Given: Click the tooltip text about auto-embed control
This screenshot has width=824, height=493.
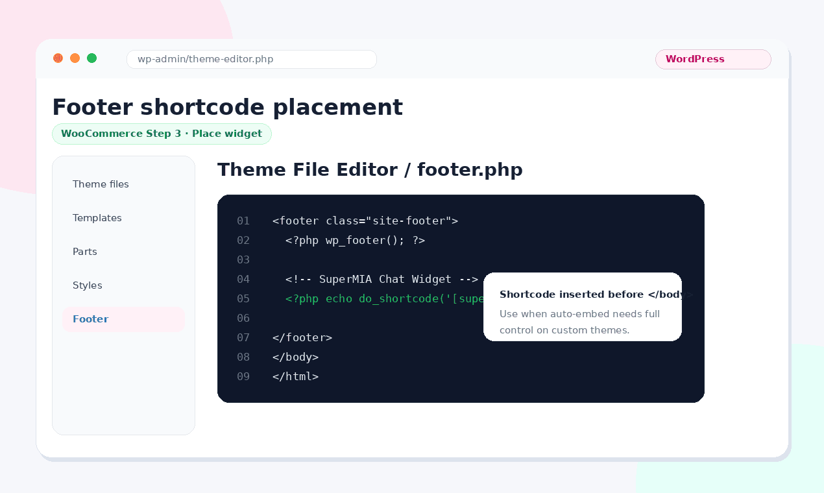Looking at the screenshot, I should (579, 322).
